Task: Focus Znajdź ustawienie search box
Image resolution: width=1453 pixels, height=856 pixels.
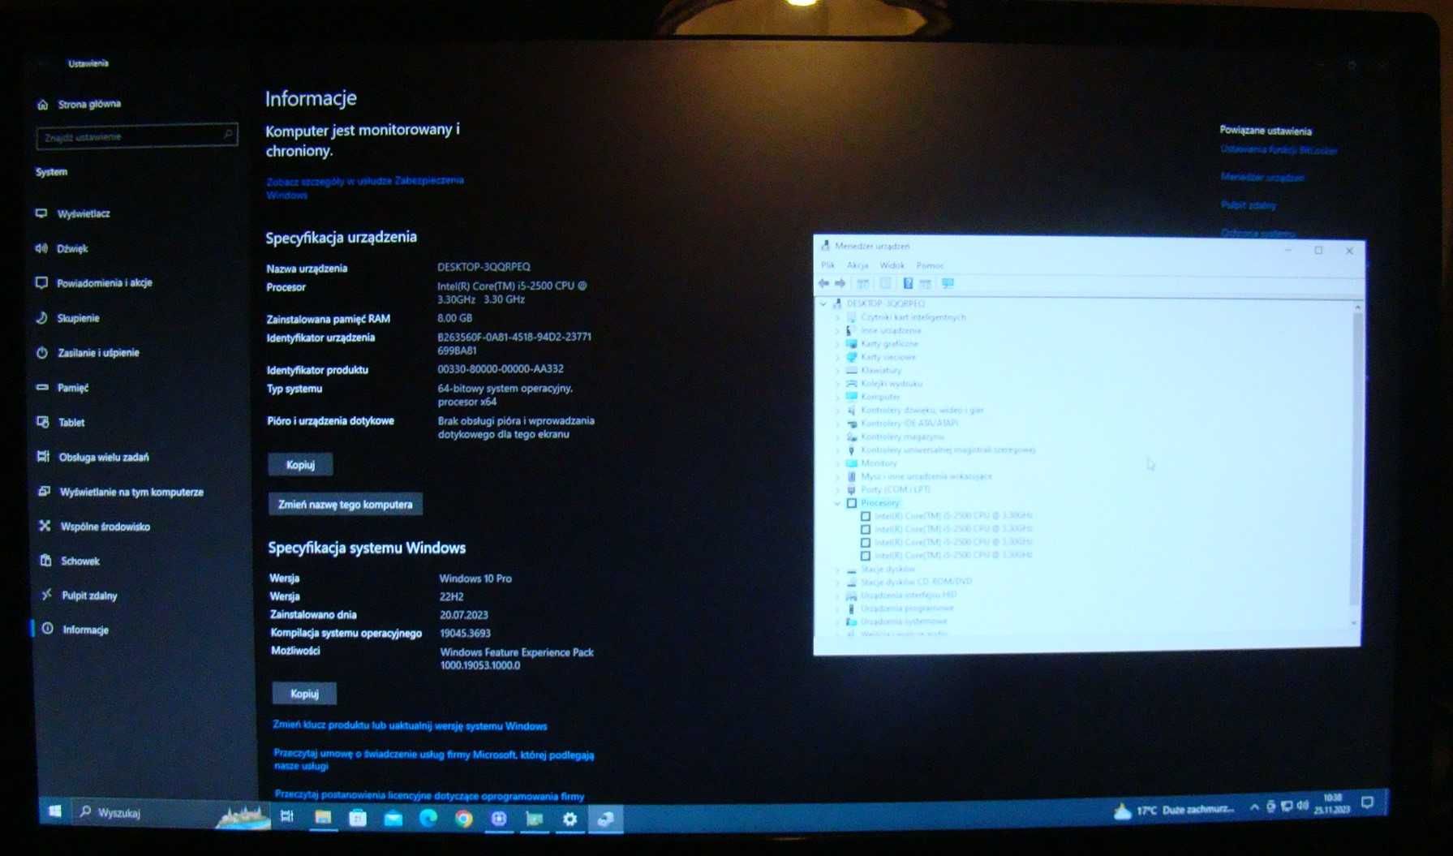Action: click(136, 137)
